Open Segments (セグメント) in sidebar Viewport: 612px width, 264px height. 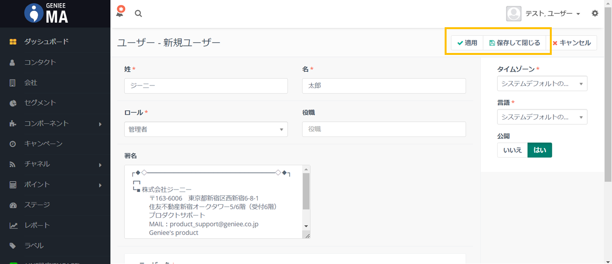(x=40, y=103)
